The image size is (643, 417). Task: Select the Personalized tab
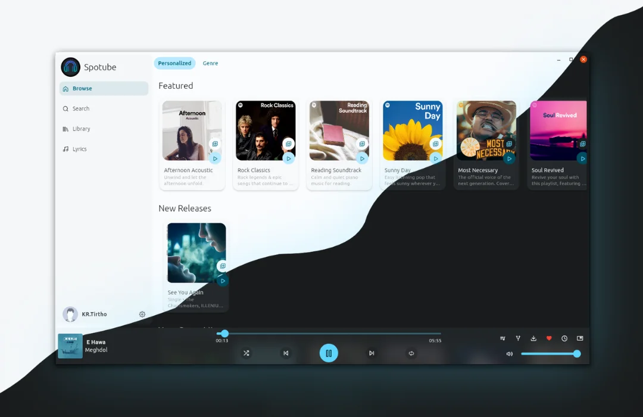click(174, 63)
